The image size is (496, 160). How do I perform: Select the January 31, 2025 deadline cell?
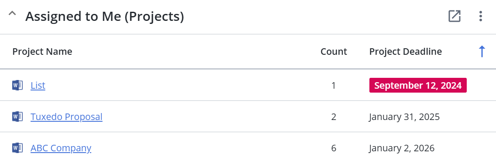(404, 117)
